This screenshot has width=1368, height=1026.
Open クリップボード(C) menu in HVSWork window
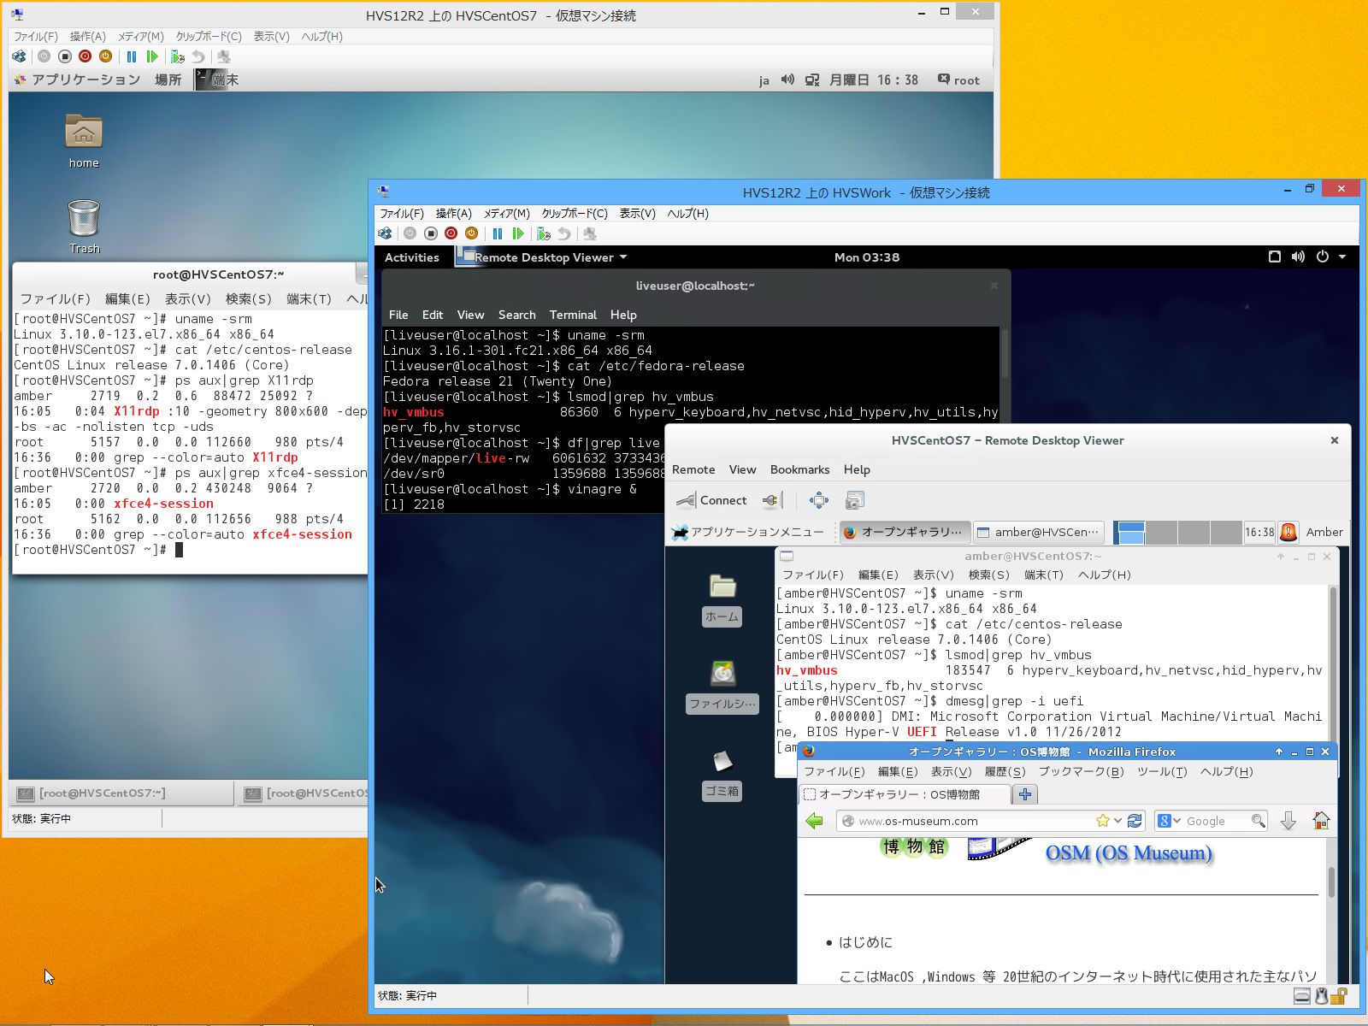575,213
